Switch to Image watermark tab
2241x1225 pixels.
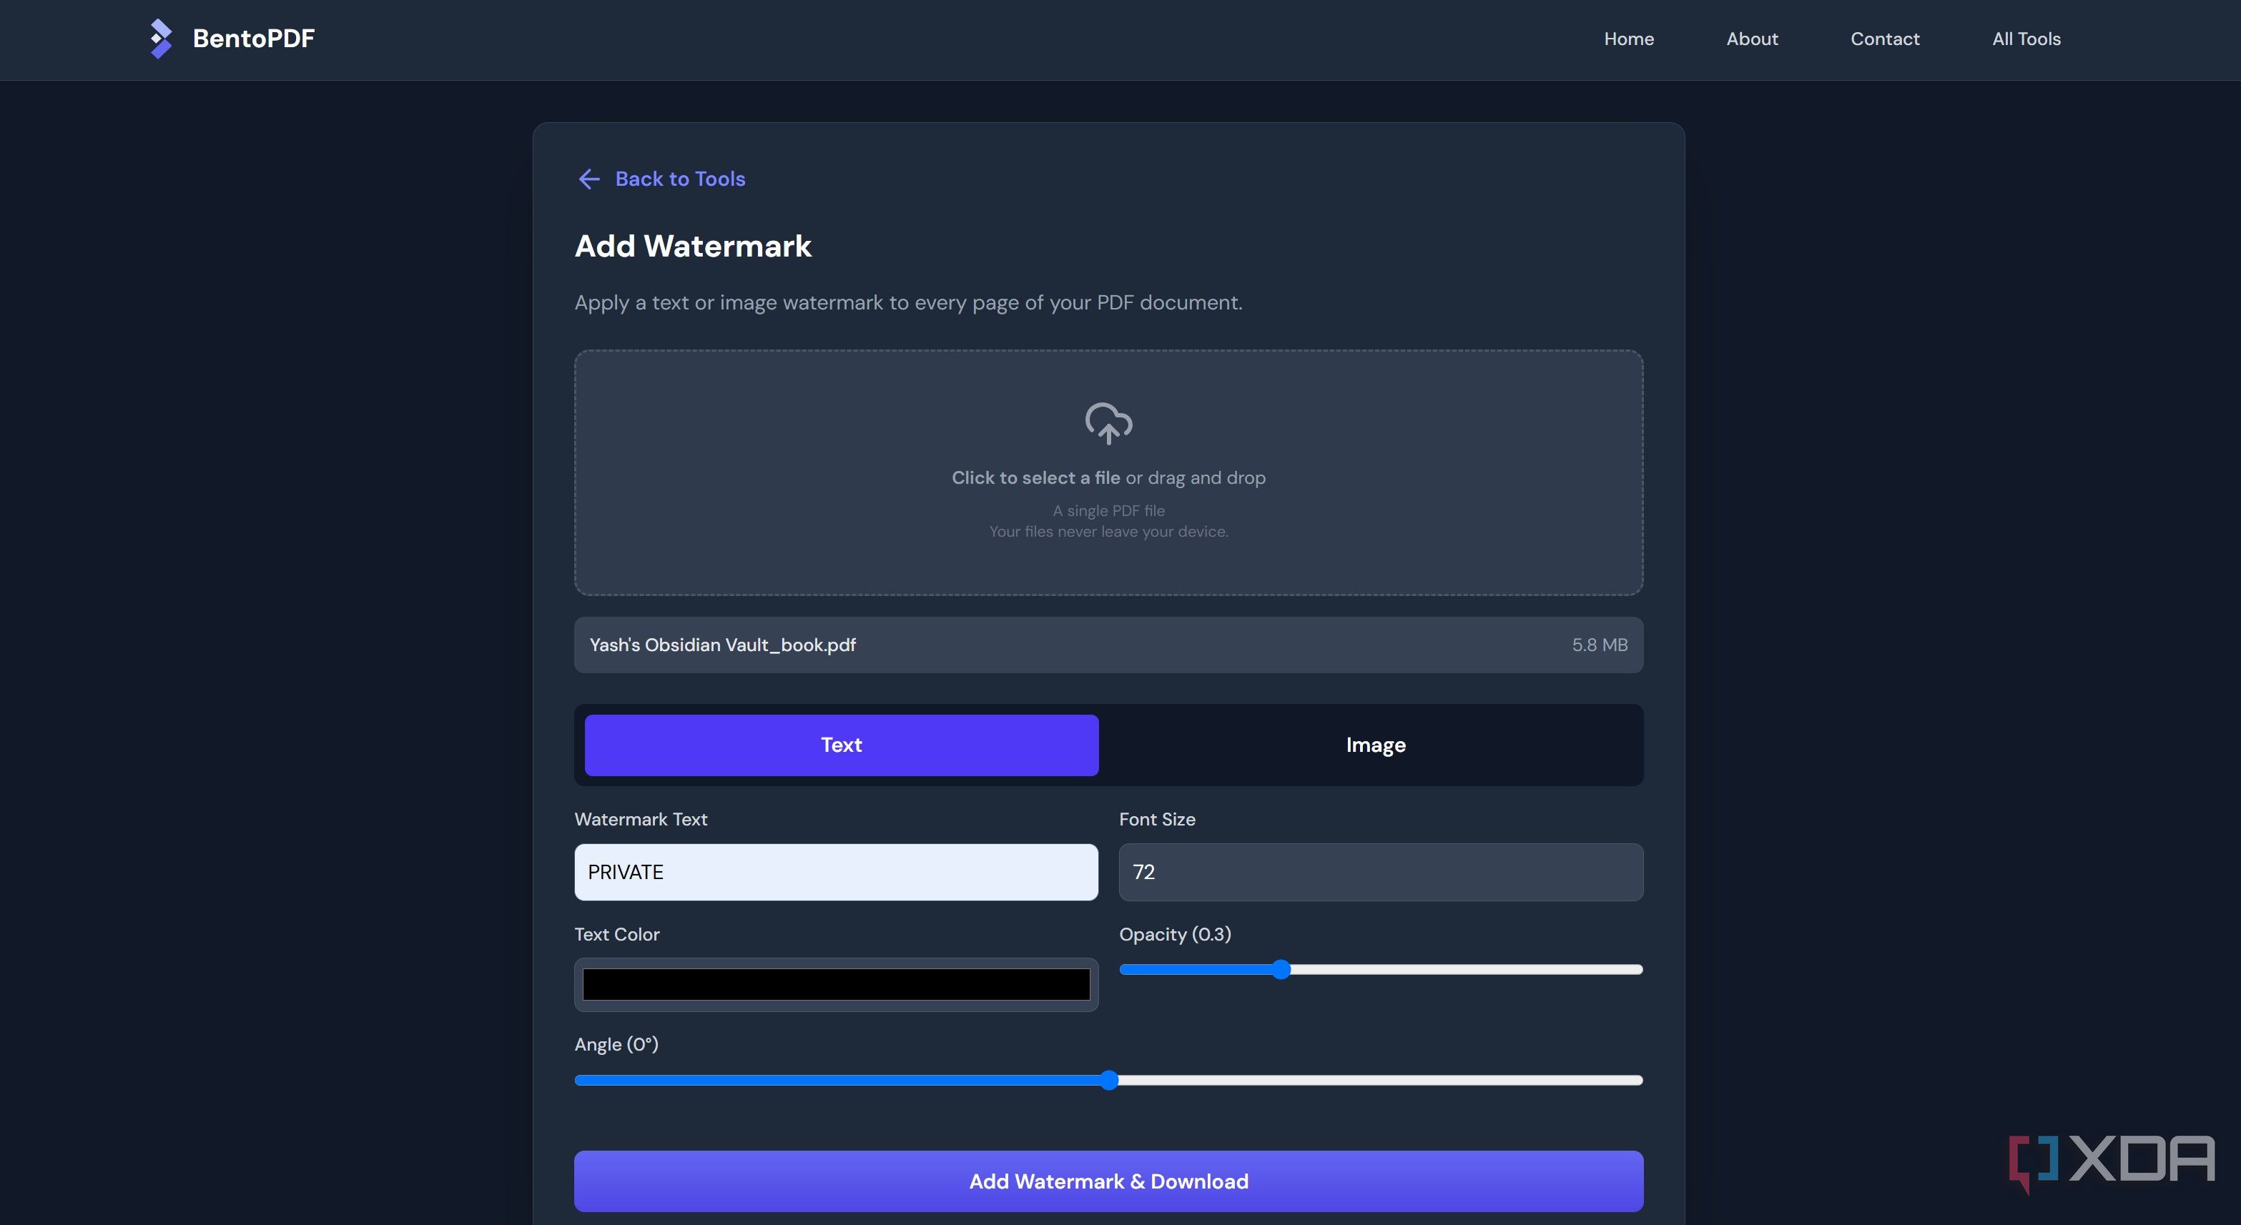coord(1375,745)
